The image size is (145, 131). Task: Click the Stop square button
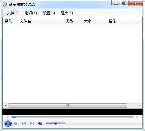coord(16,123)
